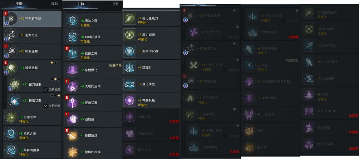Click the 聖域的呼喚 skill icon
359x159 pixels.
point(72,152)
